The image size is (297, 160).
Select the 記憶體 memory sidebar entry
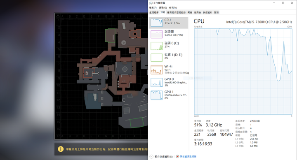pos(168,34)
